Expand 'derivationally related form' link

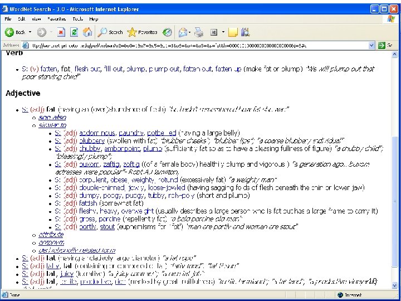[x=77, y=250]
